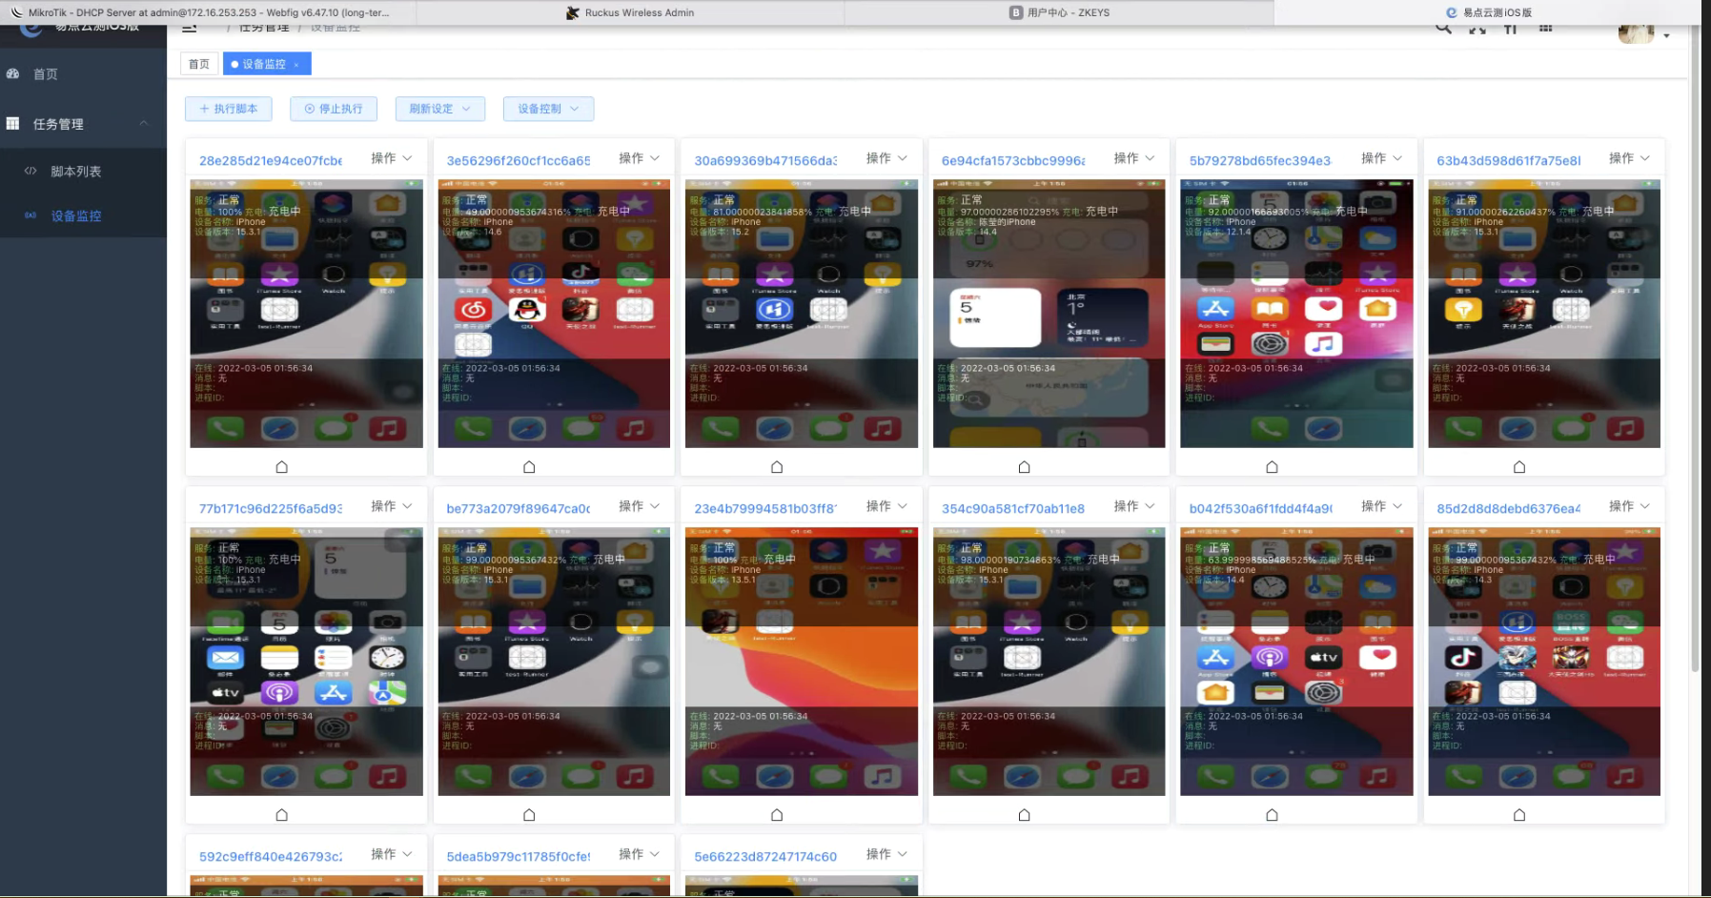This screenshot has width=1711, height=898.
Task: Tap home icon under device 6e94cfa1573cbbc9996a
Action: pyautogui.click(x=1024, y=467)
